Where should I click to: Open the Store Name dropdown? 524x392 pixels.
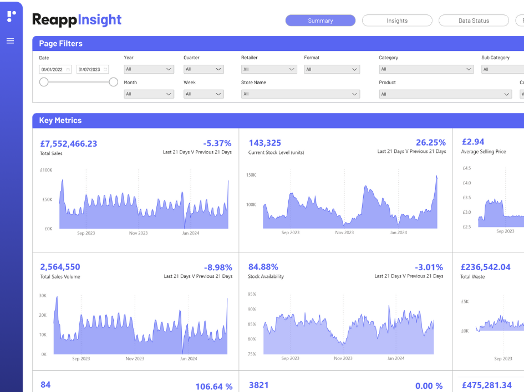pos(300,94)
